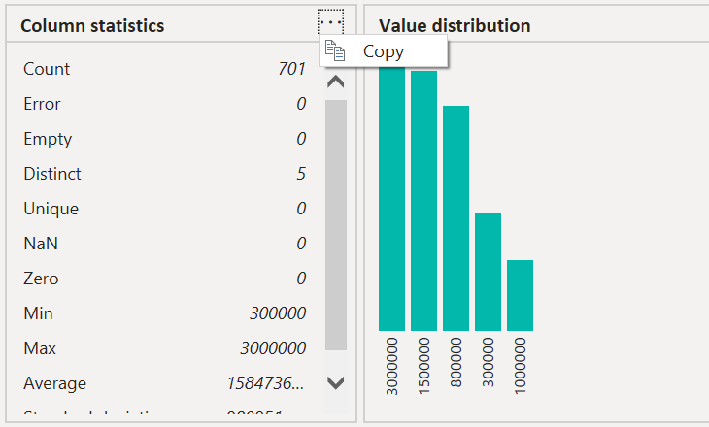Click the statistics vertical scrollbar thumb
709x427 pixels.
(x=335, y=223)
